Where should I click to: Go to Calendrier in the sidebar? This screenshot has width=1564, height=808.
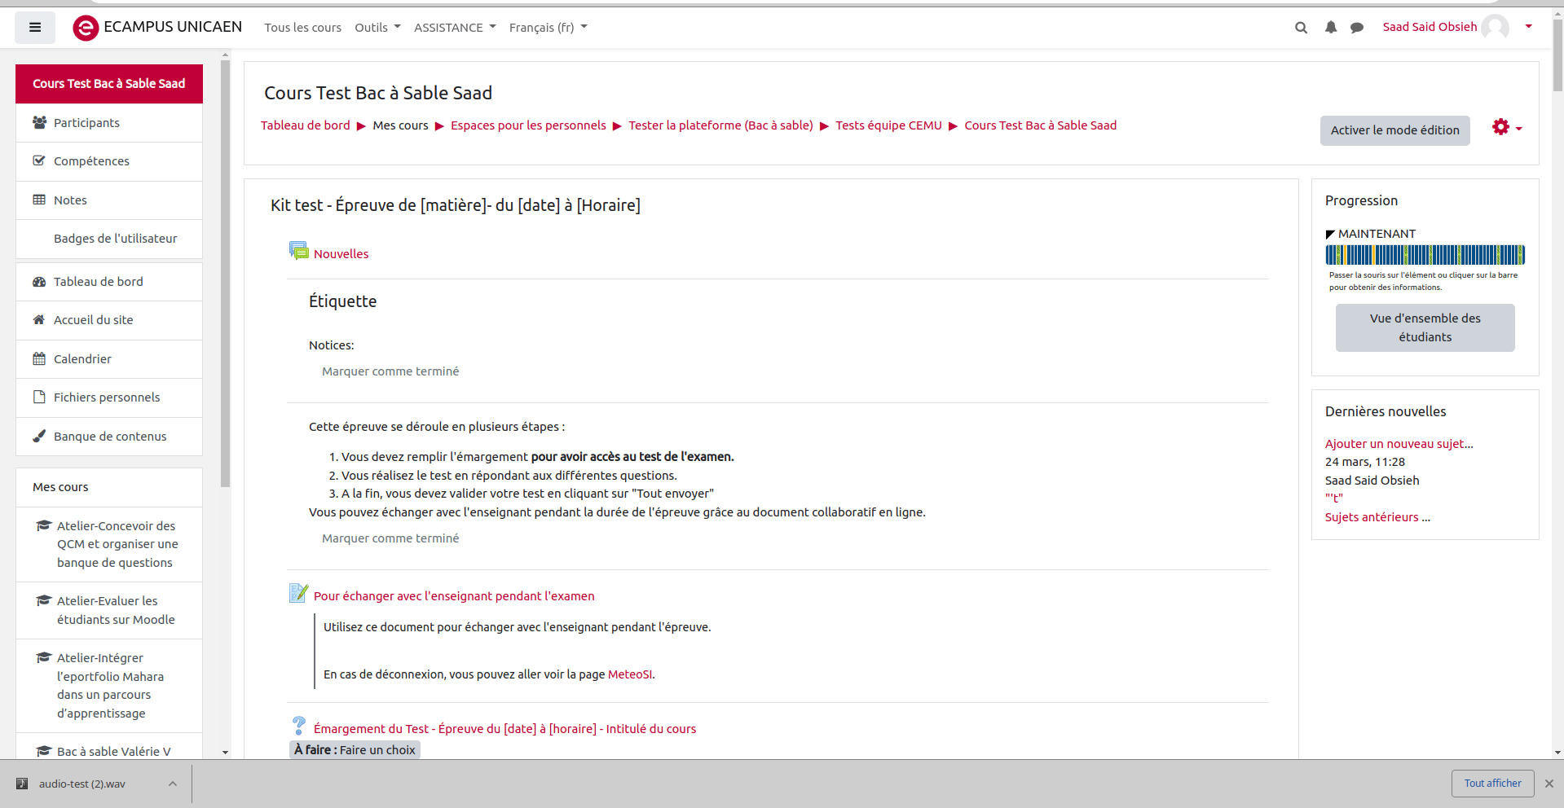coord(82,359)
